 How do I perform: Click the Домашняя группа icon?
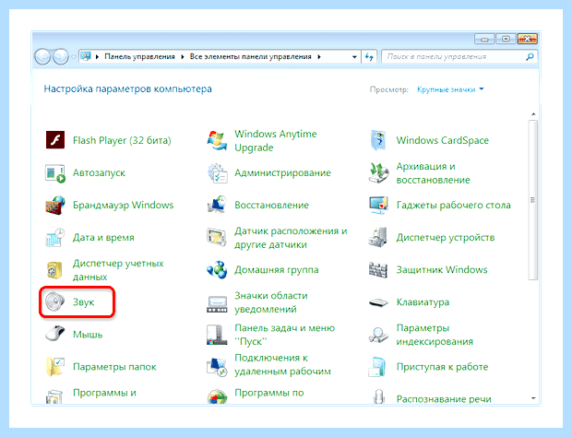pos(217,270)
